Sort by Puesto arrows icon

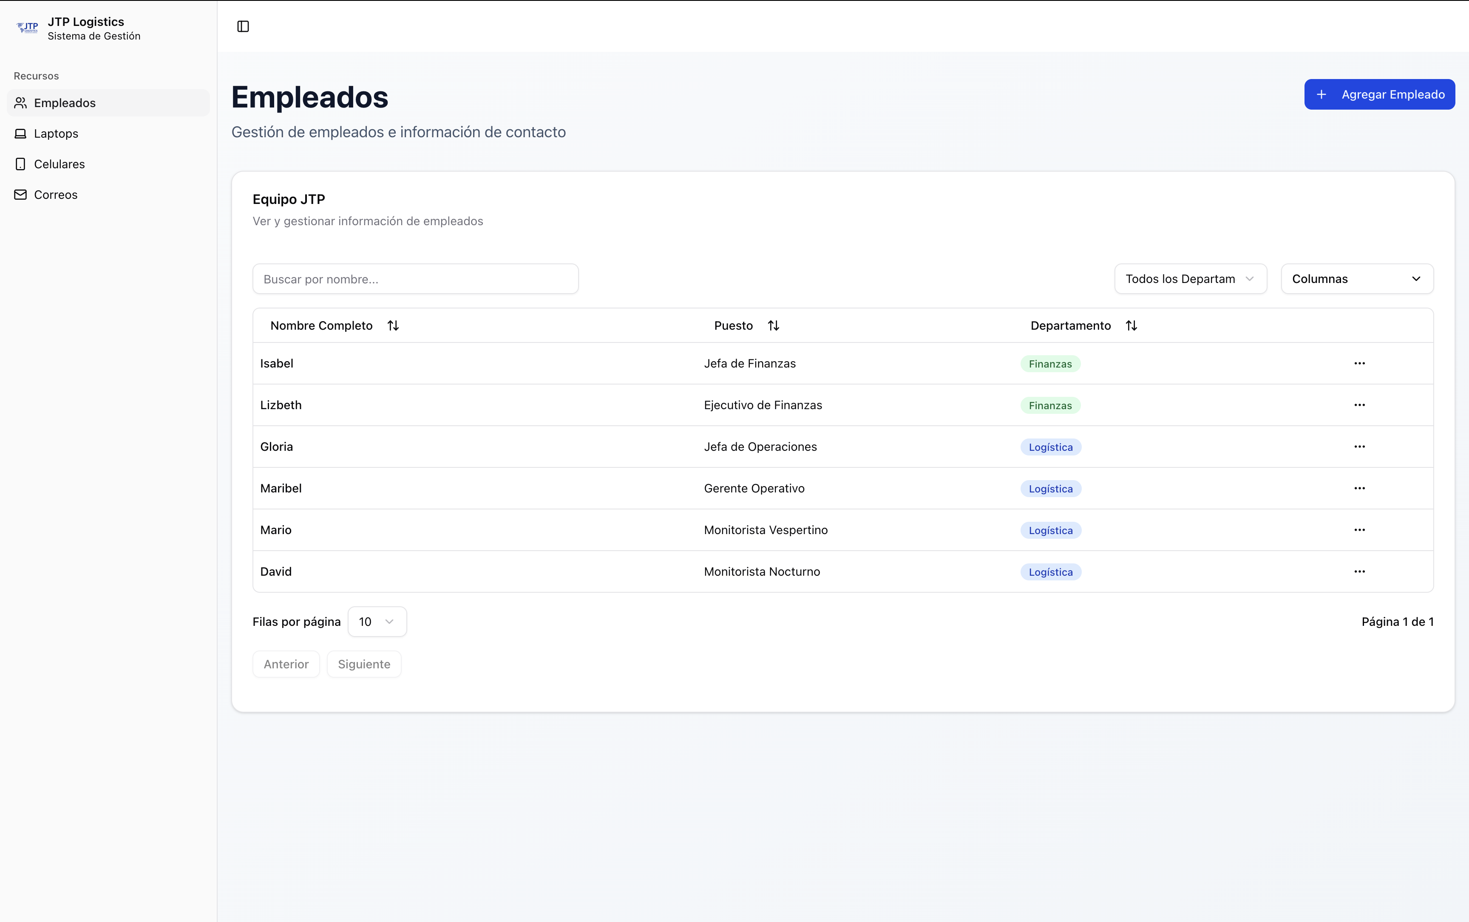[773, 325]
